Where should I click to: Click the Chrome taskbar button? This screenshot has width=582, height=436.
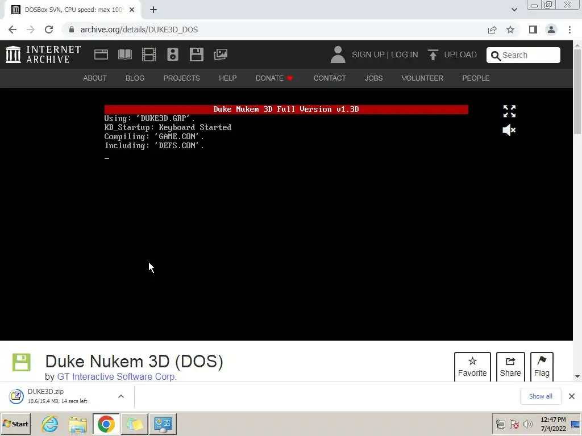coord(106,424)
